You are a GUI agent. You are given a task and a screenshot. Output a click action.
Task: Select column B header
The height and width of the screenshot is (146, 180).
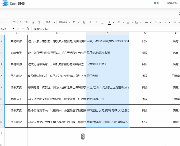[x=57, y=33]
